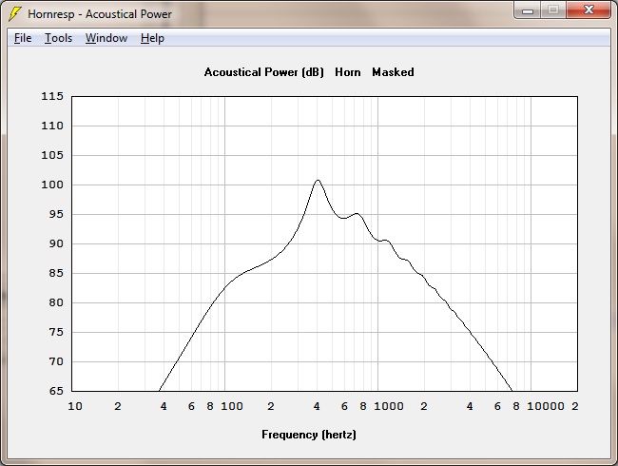The image size is (618, 466).
Task: Minimize the Hornresp window
Action: click(x=528, y=10)
